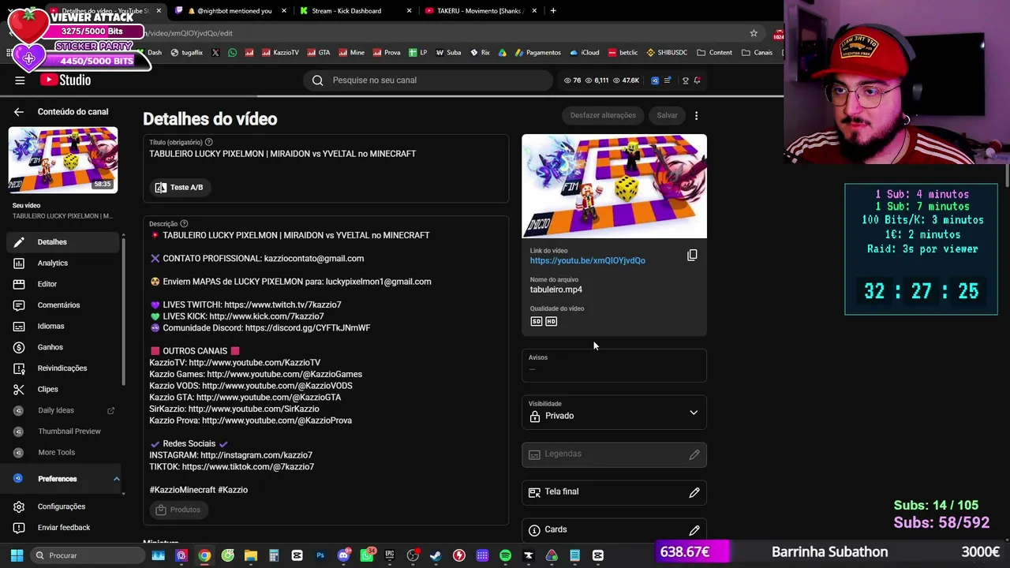Switch to the nightbot mentioned you tab
This screenshot has width=1010, height=568.
point(230,11)
